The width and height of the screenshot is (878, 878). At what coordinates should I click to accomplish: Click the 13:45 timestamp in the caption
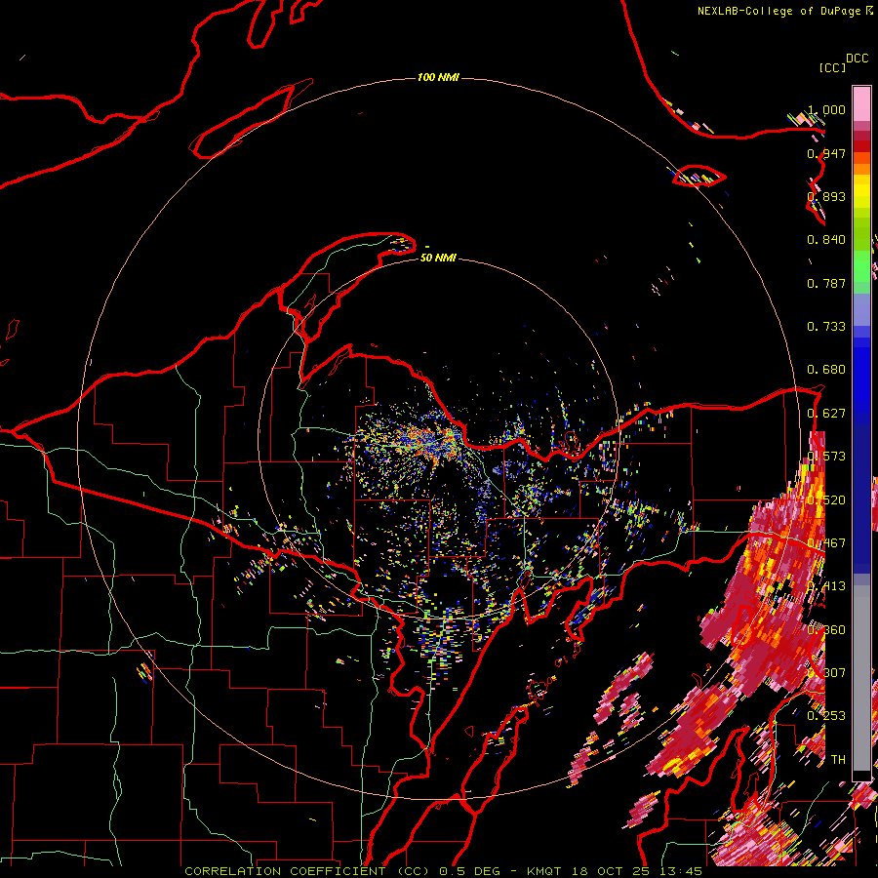(x=680, y=871)
